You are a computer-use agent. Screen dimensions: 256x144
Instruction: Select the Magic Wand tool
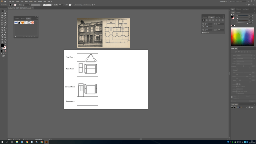[2, 13]
